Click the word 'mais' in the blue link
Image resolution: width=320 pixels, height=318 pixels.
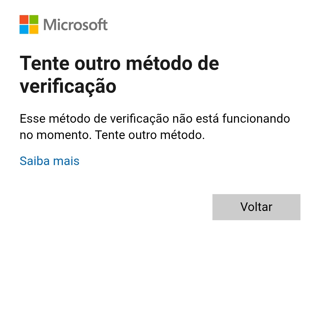pyautogui.click(x=66, y=161)
